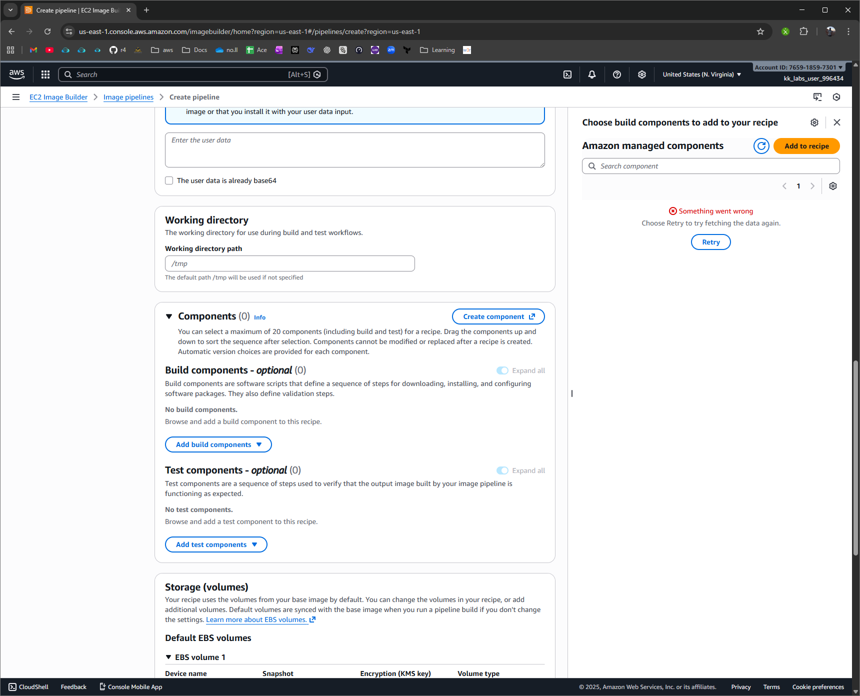Select the Create pipeline browser tab
Screen dimensions: 860x696
78,10
